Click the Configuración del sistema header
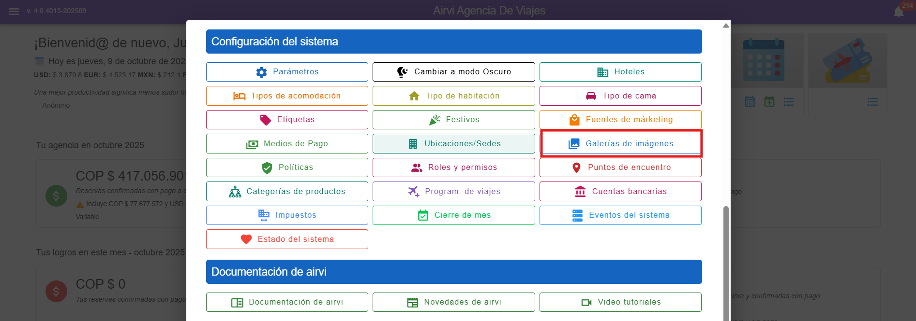This screenshot has width=916, height=321. point(453,42)
